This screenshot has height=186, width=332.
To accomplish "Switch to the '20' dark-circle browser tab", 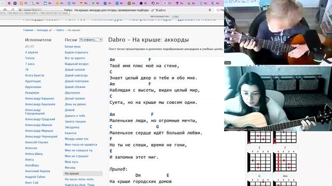I will pos(143,3).
